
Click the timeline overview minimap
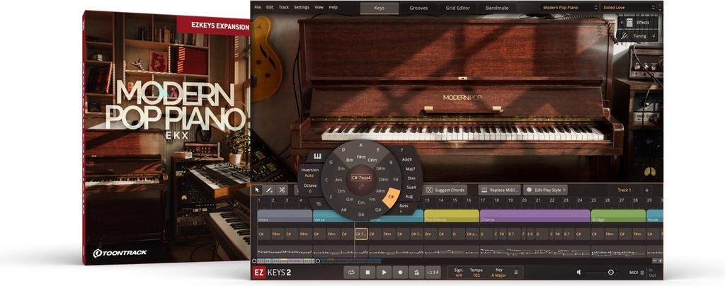[319, 261]
